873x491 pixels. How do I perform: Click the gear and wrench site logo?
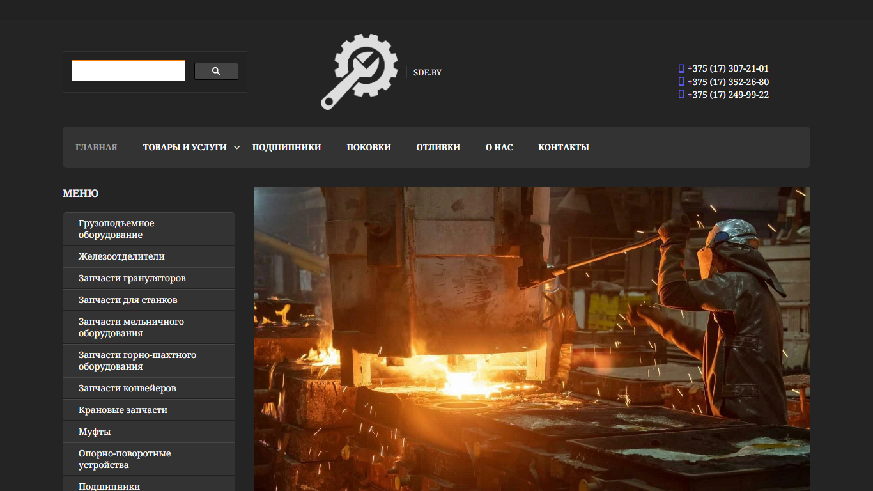(x=359, y=72)
